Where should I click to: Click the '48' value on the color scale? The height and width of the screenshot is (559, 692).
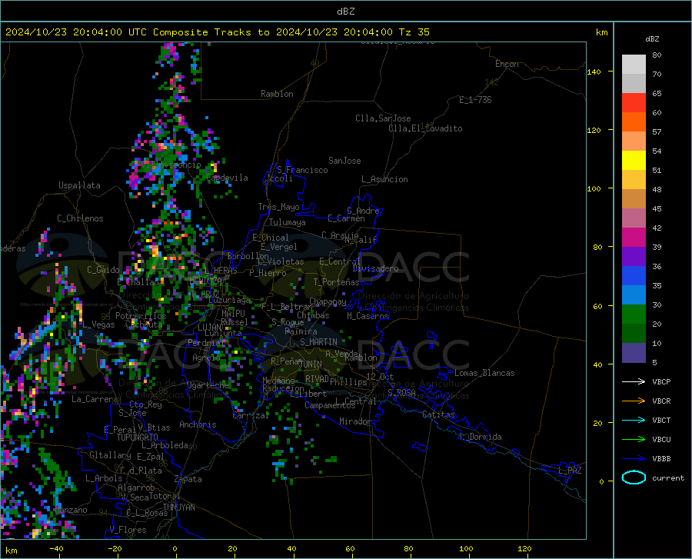pyautogui.click(x=657, y=190)
